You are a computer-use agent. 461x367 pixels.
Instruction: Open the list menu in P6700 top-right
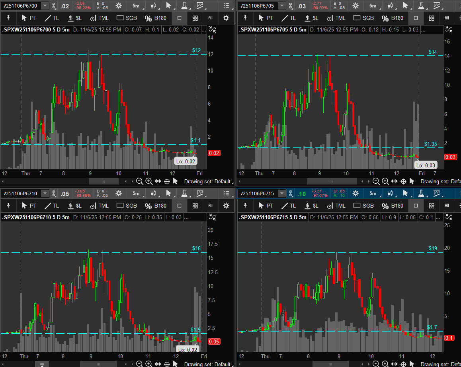click(227, 6)
